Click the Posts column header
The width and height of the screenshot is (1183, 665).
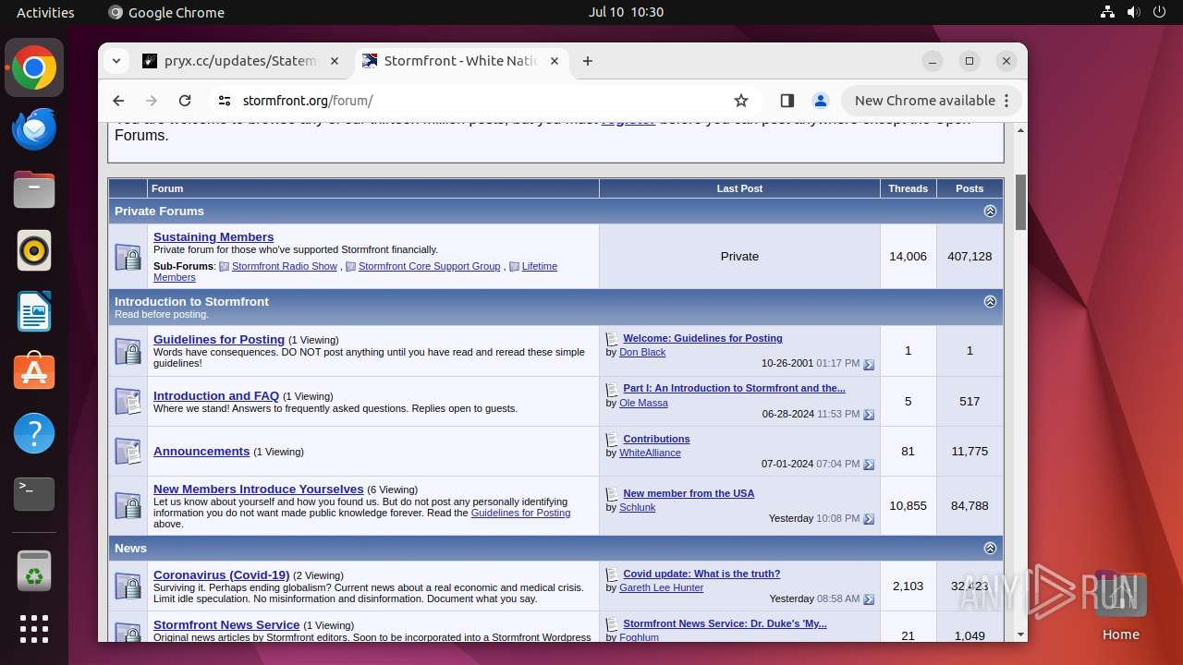point(970,188)
